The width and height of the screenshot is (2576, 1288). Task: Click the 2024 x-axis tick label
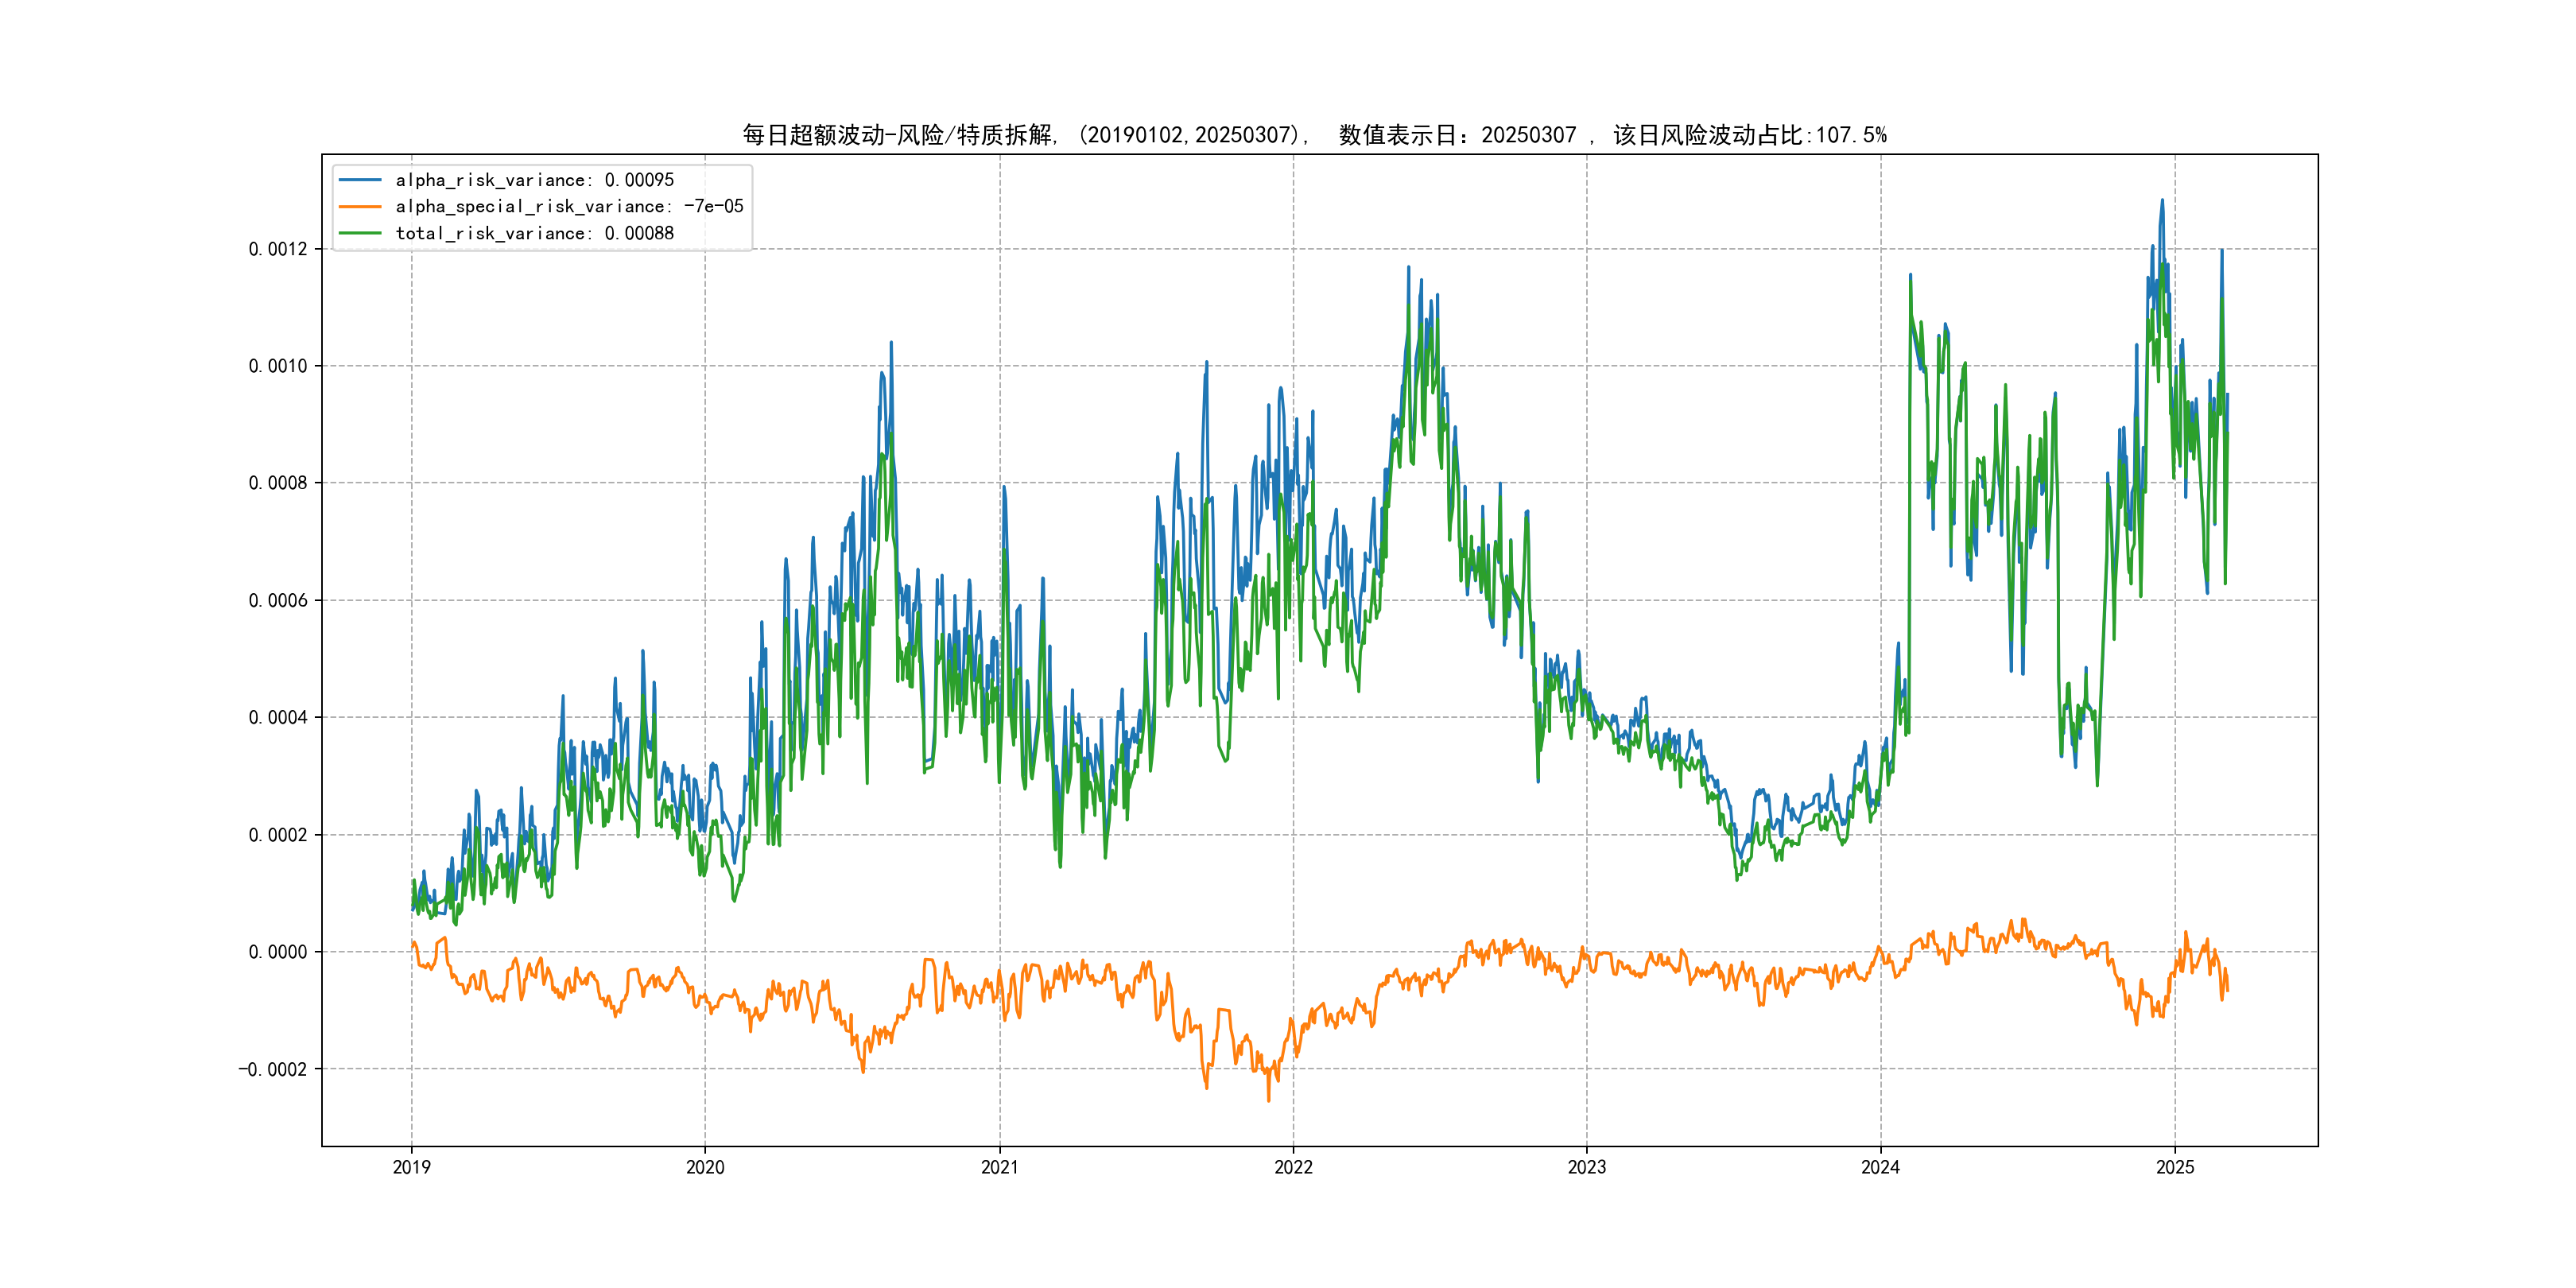1880,1167
